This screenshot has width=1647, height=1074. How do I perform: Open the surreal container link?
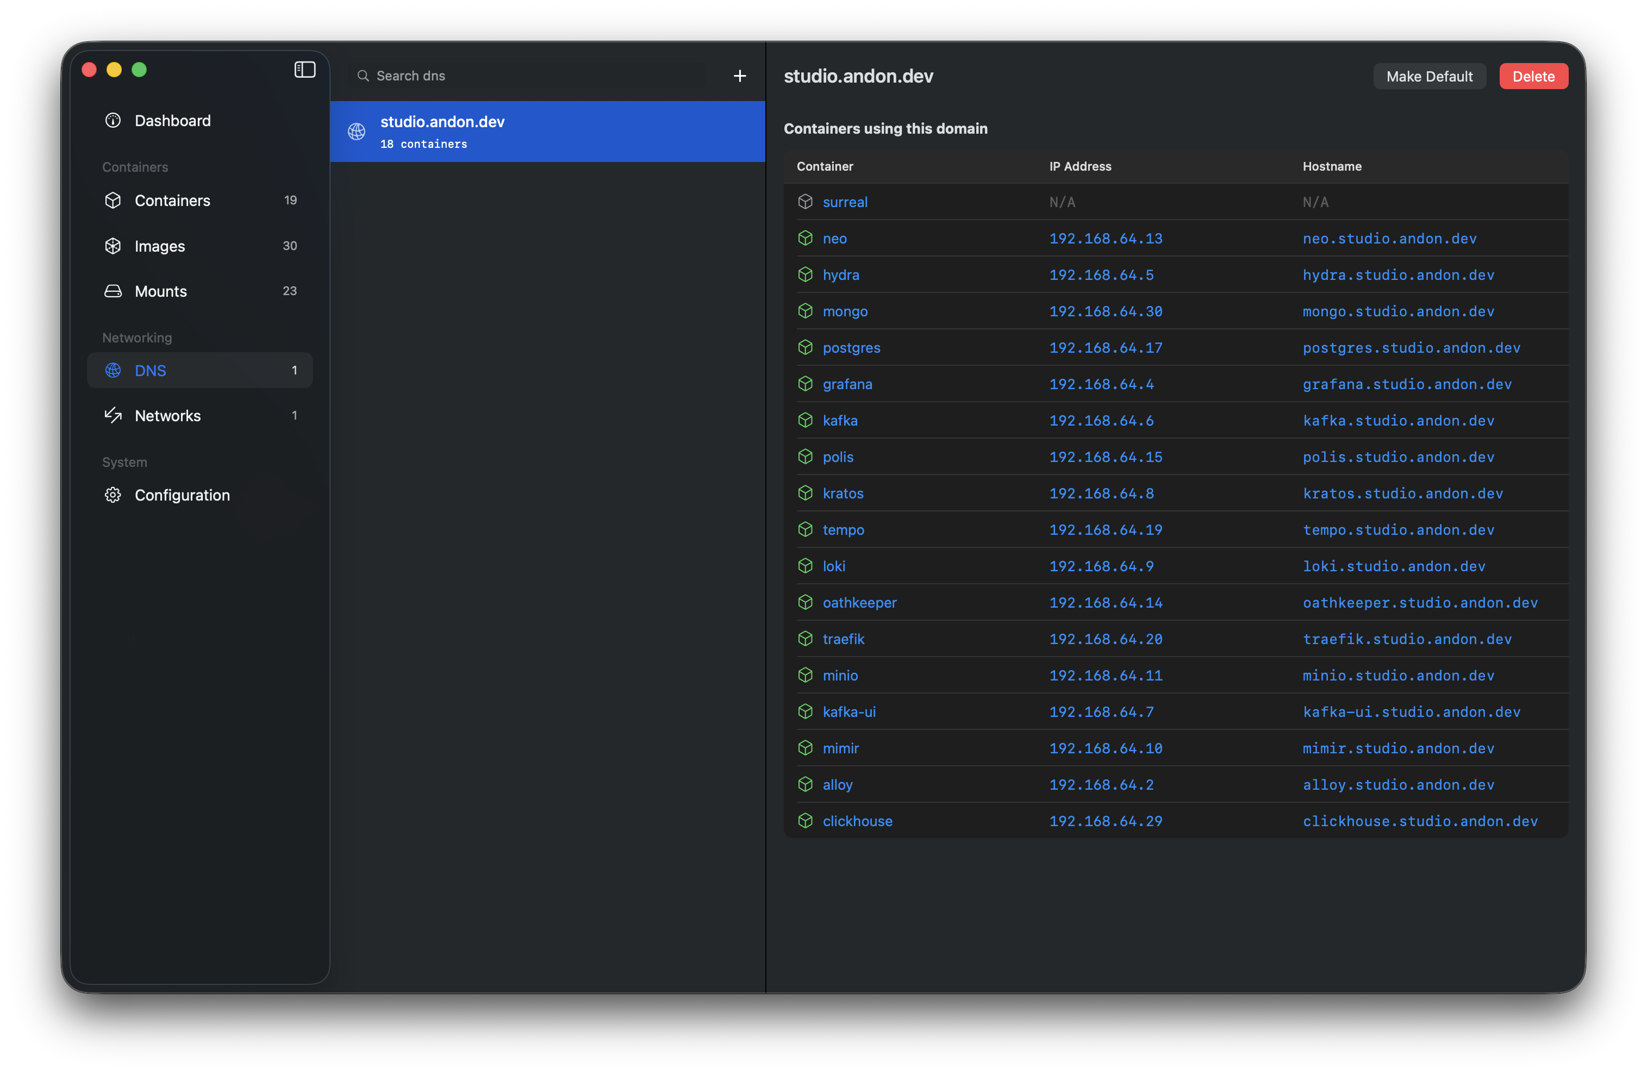[845, 202]
